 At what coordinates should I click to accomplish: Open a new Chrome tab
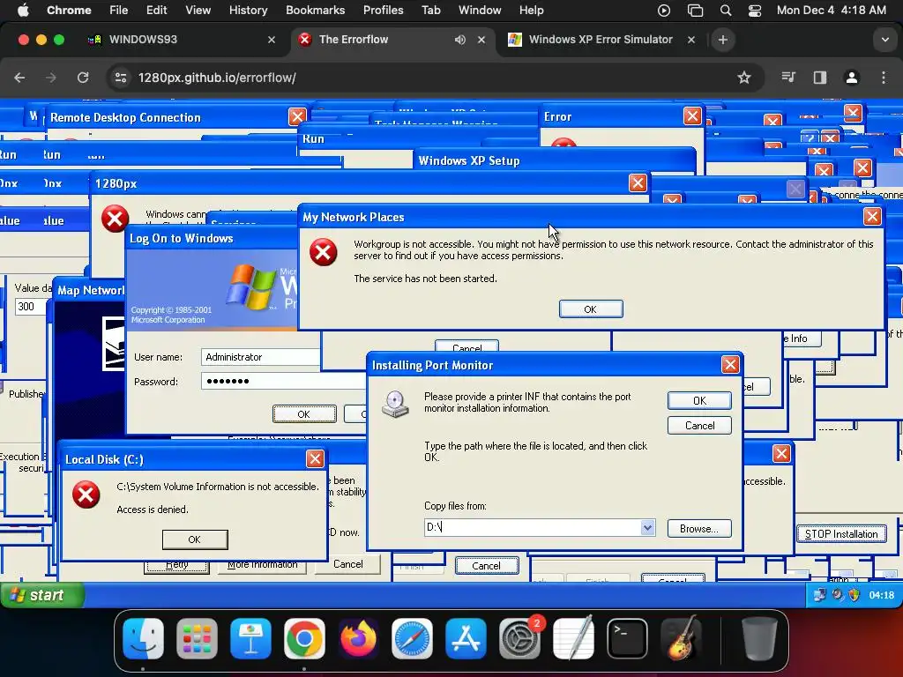tap(723, 40)
